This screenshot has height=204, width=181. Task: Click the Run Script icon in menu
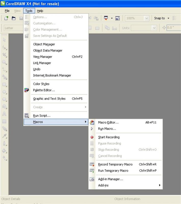point(27,116)
